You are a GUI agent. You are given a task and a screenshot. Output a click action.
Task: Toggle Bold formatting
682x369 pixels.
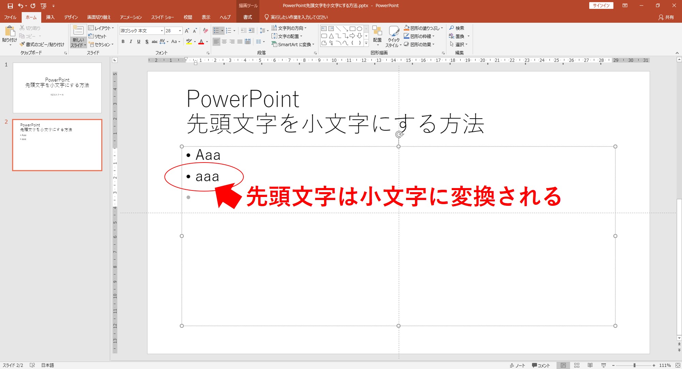123,42
